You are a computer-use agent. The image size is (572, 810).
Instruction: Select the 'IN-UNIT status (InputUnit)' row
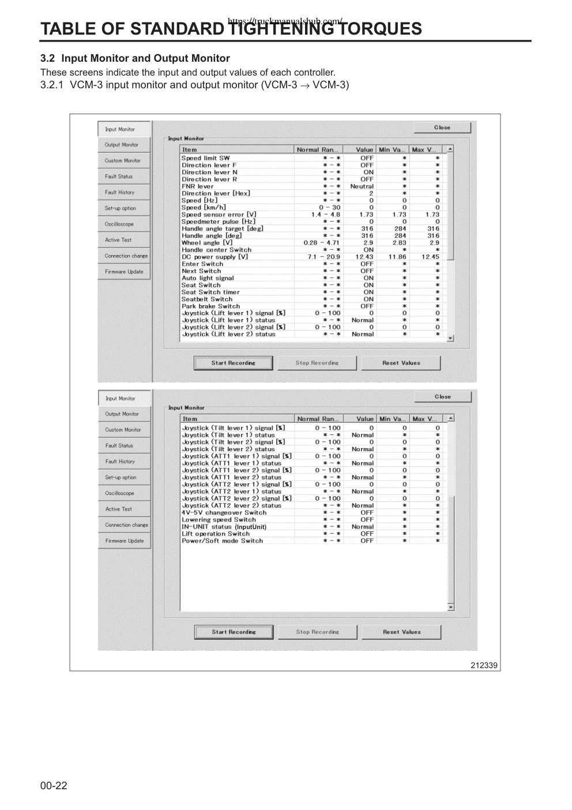(x=313, y=527)
